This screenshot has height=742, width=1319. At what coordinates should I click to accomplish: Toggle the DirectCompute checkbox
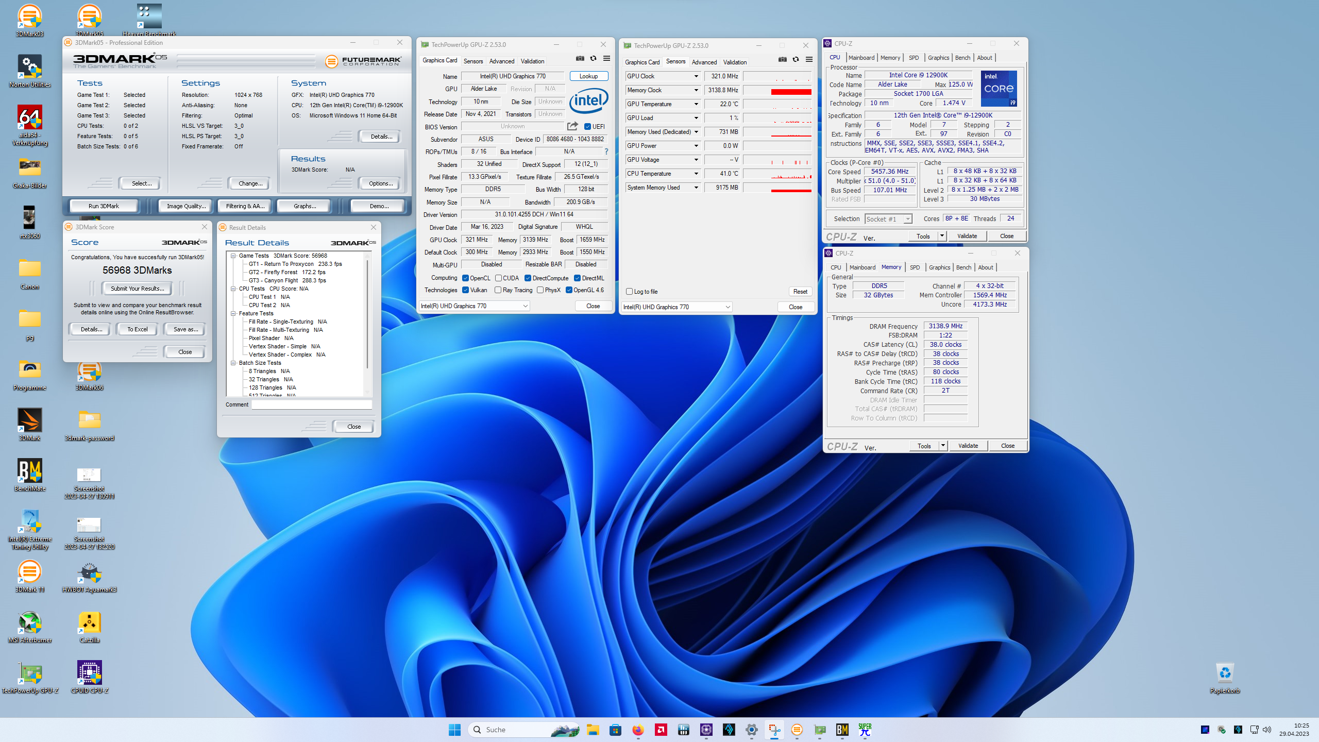(x=528, y=278)
